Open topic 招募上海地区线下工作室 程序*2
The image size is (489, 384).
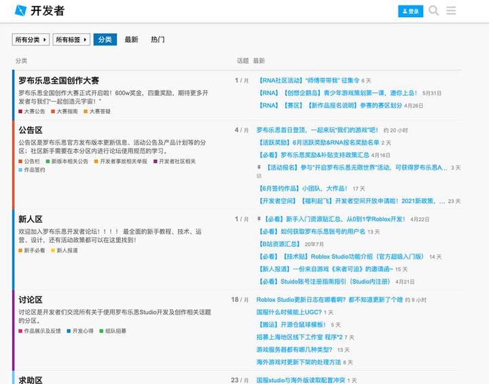pyautogui.click(x=300, y=337)
